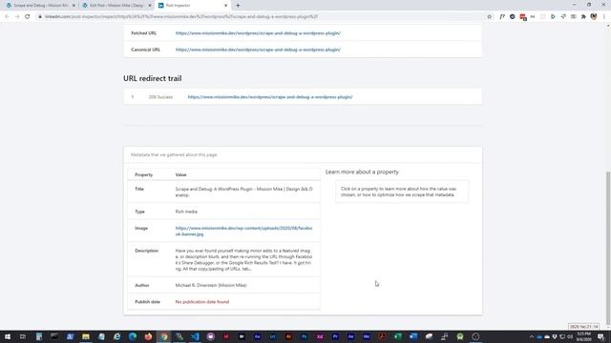Launch Adobe Media Encoder from the taskbar

(x=367, y=336)
